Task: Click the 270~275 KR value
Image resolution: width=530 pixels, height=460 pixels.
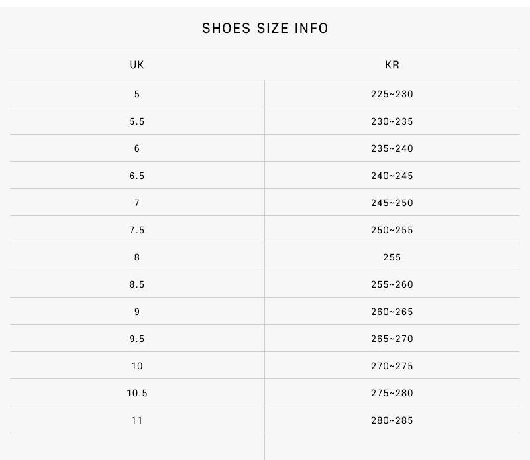Action: coord(392,366)
